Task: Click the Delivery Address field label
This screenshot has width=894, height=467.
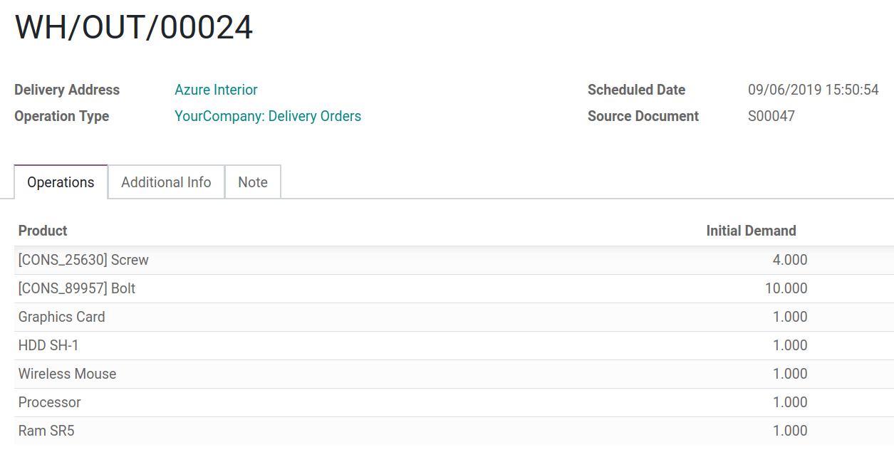Action: (x=67, y=90)
